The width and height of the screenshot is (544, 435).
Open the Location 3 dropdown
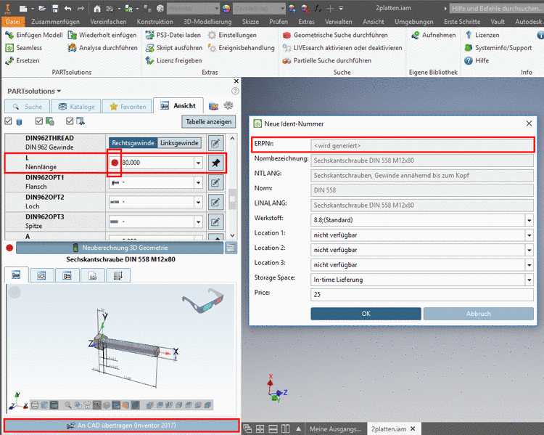coord(529,265)
